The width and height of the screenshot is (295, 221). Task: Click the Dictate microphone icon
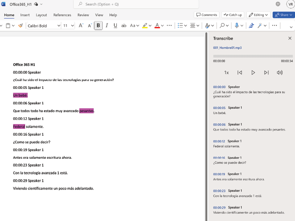(237, 26)
